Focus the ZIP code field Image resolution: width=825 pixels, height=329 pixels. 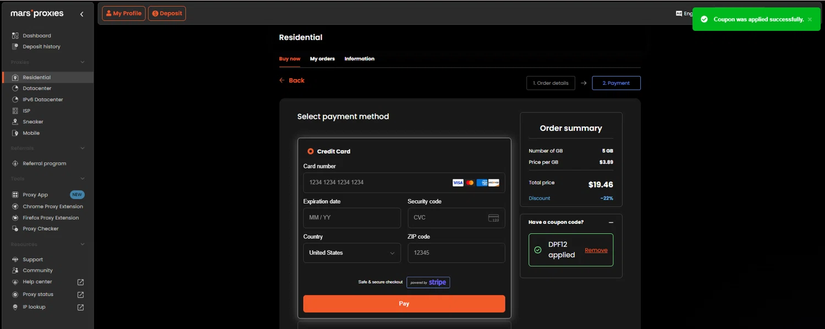[457, 253]
